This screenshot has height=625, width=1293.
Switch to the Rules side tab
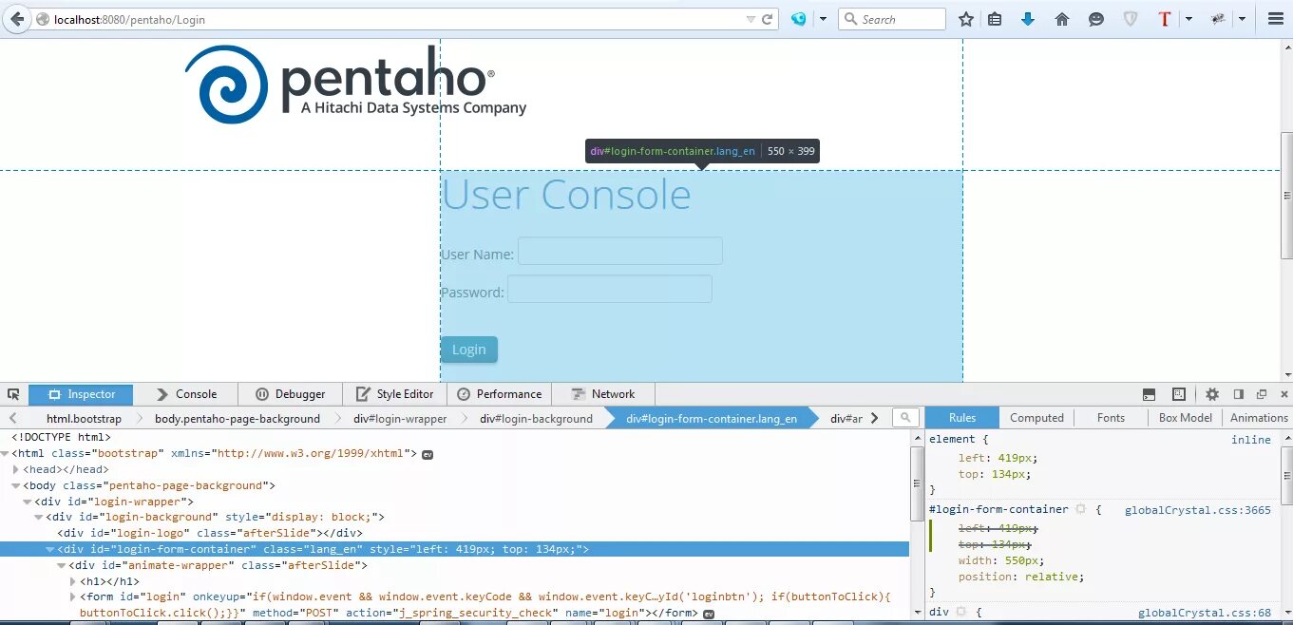pos(962,418)
